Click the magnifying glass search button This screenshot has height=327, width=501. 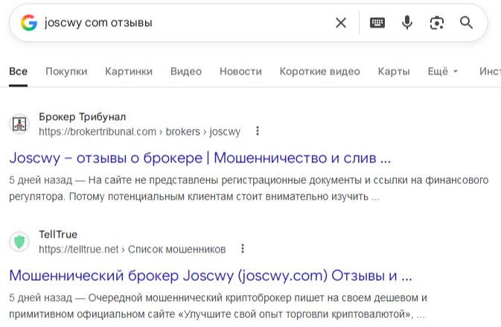point(467,23)
